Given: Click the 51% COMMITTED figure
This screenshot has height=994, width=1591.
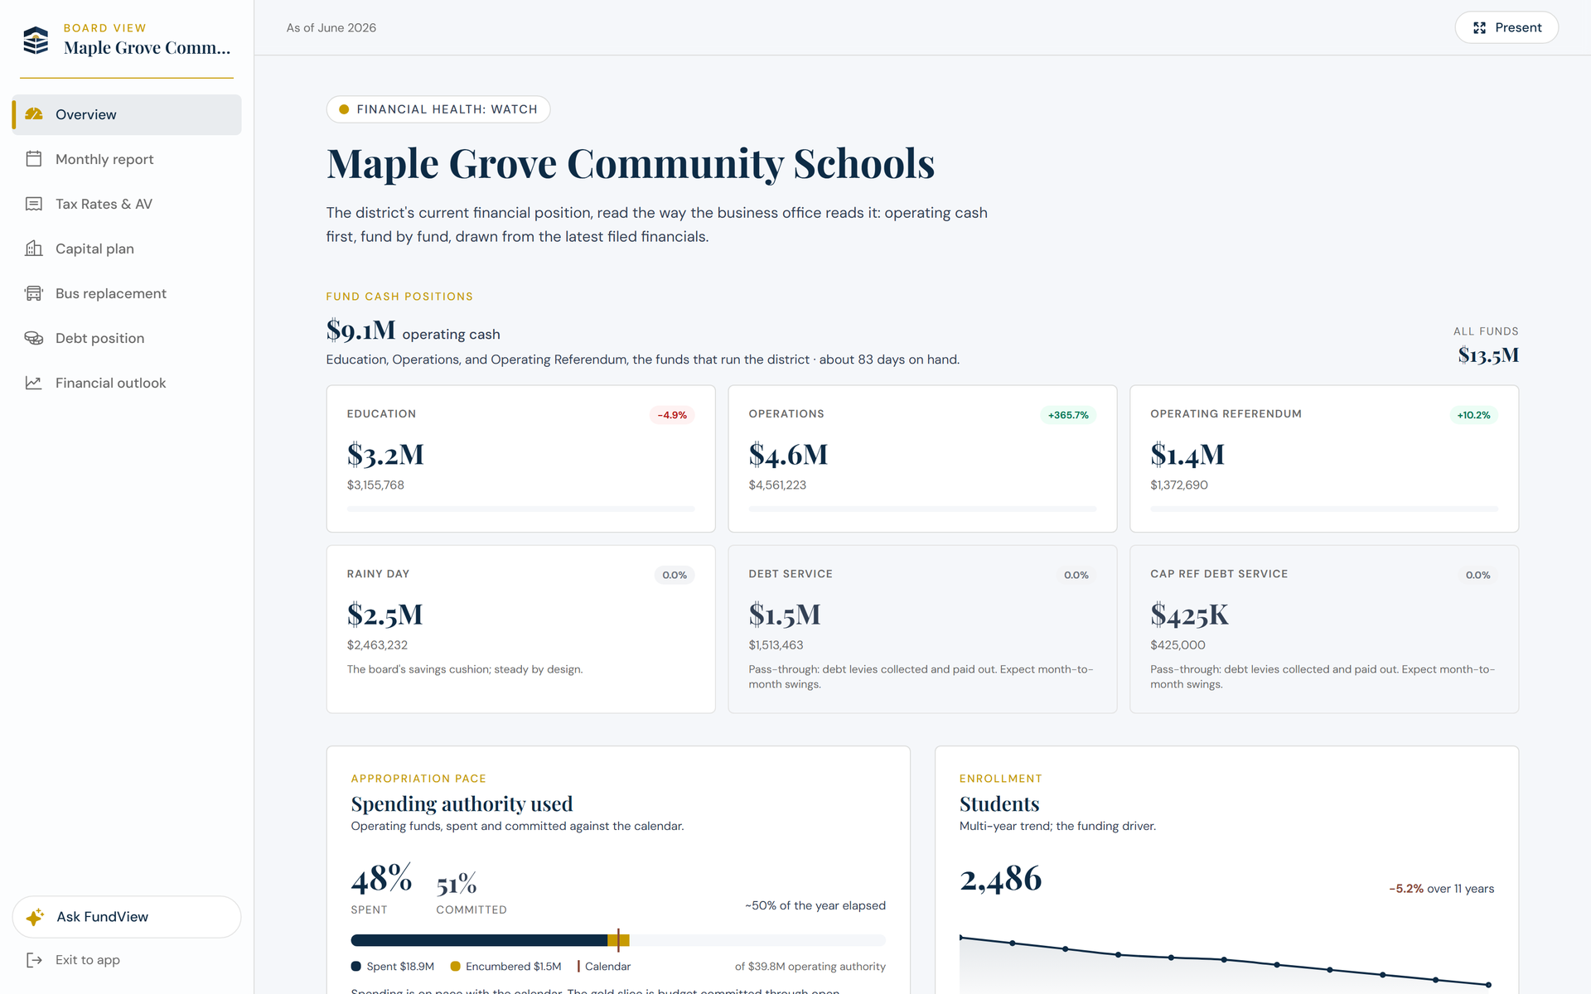Looking at the screenshot, I should click(457, 884).
